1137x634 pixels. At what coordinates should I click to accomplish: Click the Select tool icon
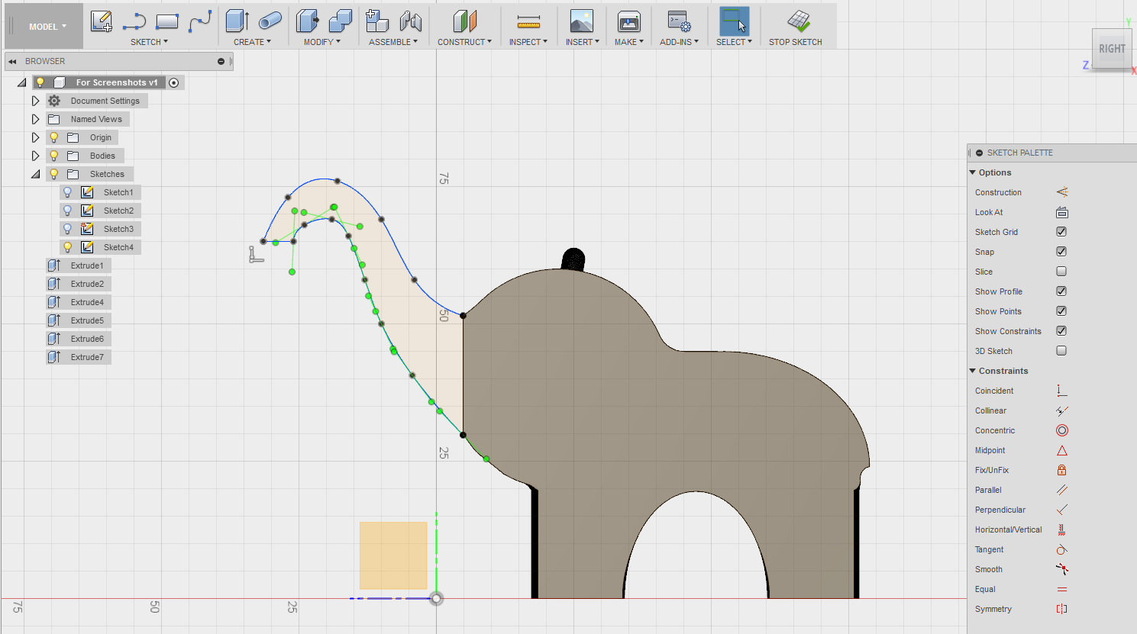(x=734, y=21)
